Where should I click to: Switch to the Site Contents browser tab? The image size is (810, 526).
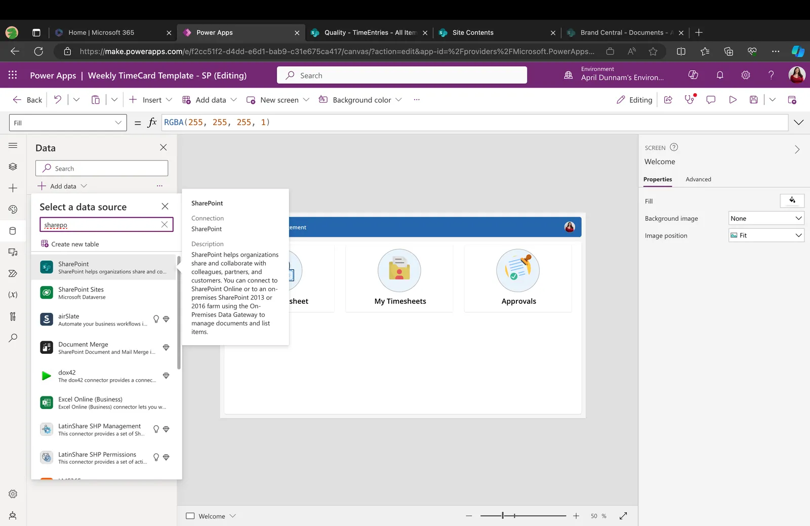coord(496,32)
